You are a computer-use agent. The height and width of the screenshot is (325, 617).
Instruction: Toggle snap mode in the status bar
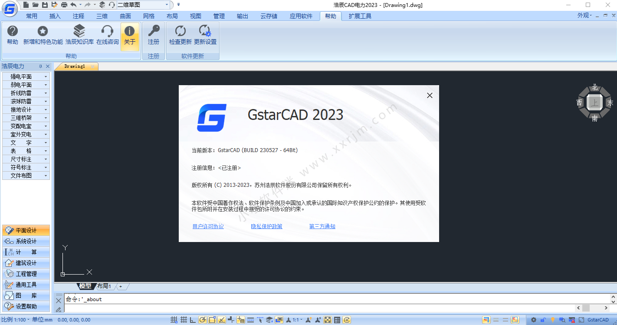click(174, 320)
